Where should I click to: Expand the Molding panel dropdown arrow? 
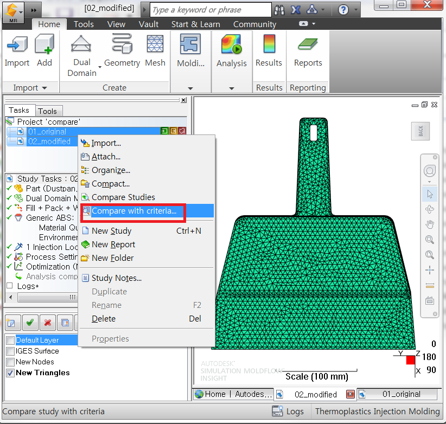point(190,88)
